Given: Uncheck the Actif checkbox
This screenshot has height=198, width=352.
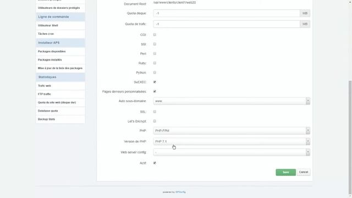Looking at the screenshot, I should click(x=155, y=163).
